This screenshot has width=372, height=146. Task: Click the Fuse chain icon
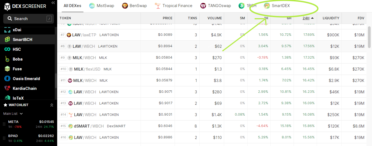click(7, 69)
